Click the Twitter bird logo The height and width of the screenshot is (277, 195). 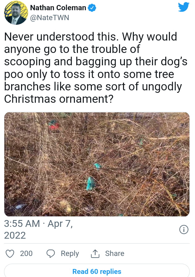click(184, 7)
